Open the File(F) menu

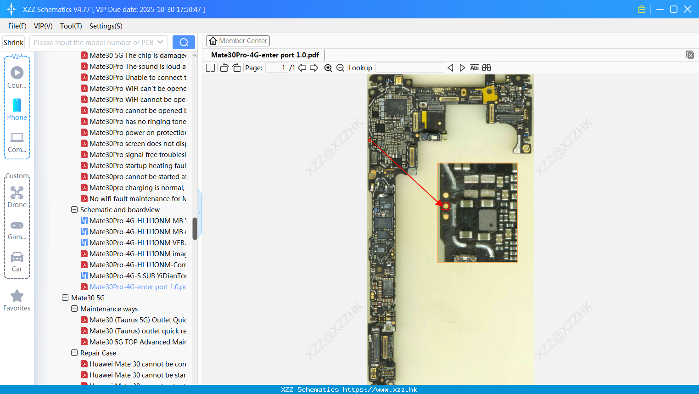pos(17,26)
